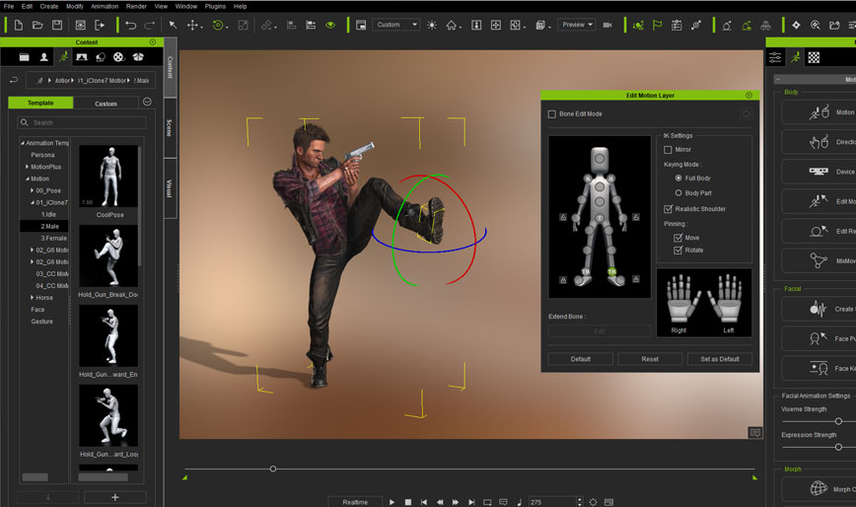Open the Actor category in Content panel

pyautogui.click(x=44, y=57)
